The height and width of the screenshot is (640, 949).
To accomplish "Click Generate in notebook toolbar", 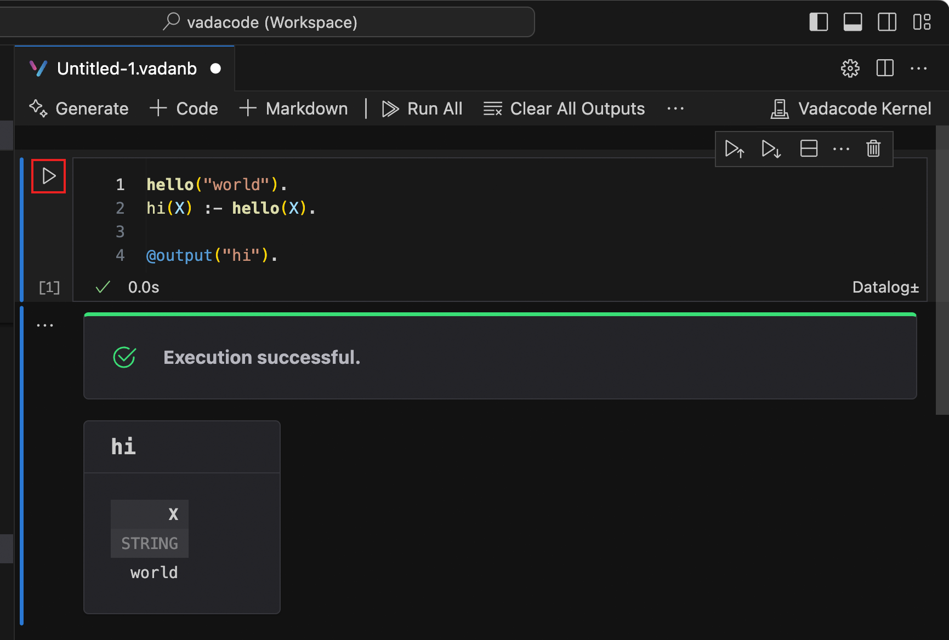I will [78, 108].
